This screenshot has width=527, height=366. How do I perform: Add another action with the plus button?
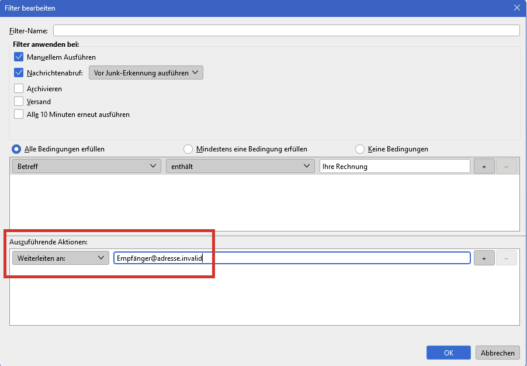484,258
